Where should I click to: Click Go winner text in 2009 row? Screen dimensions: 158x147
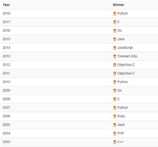[120, 91]
